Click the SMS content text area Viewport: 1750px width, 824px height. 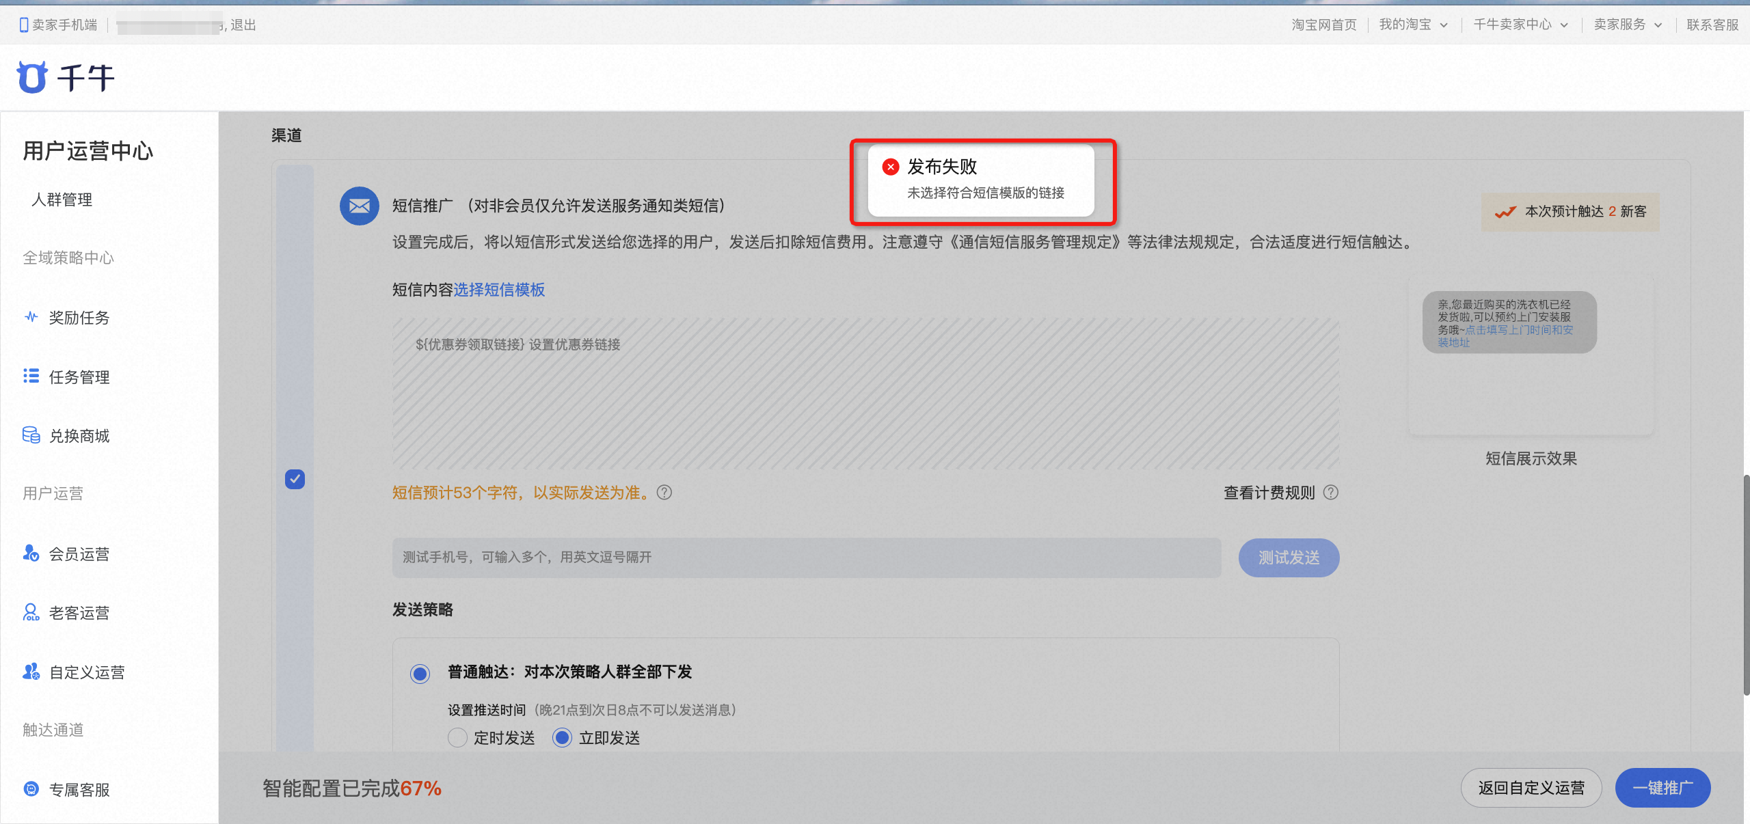865,394
